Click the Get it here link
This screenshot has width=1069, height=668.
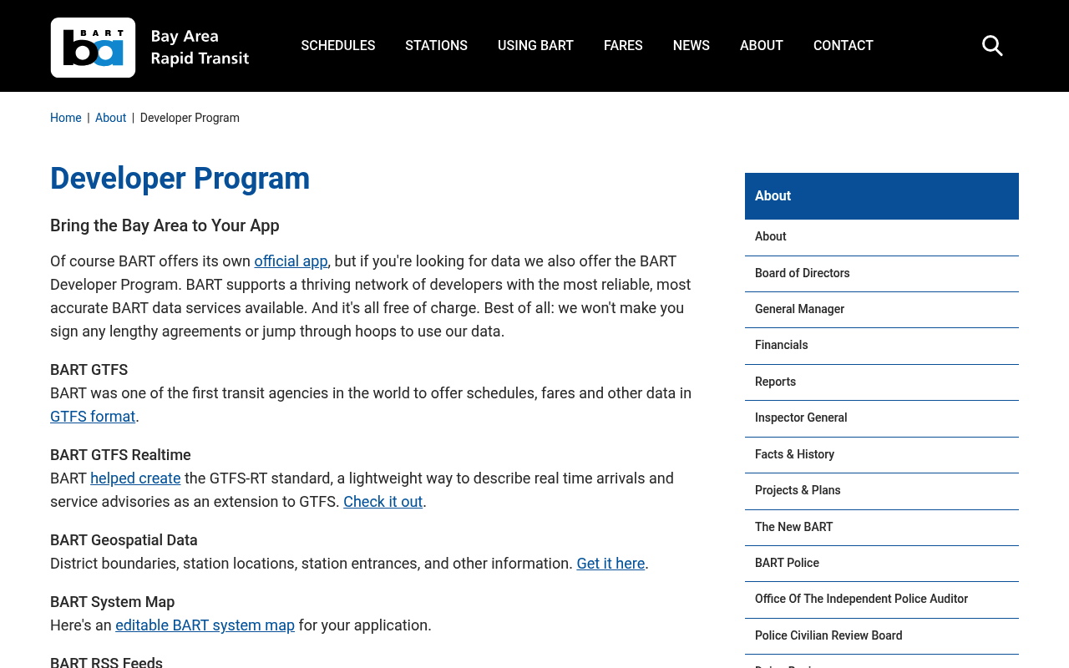pos(610,564)
